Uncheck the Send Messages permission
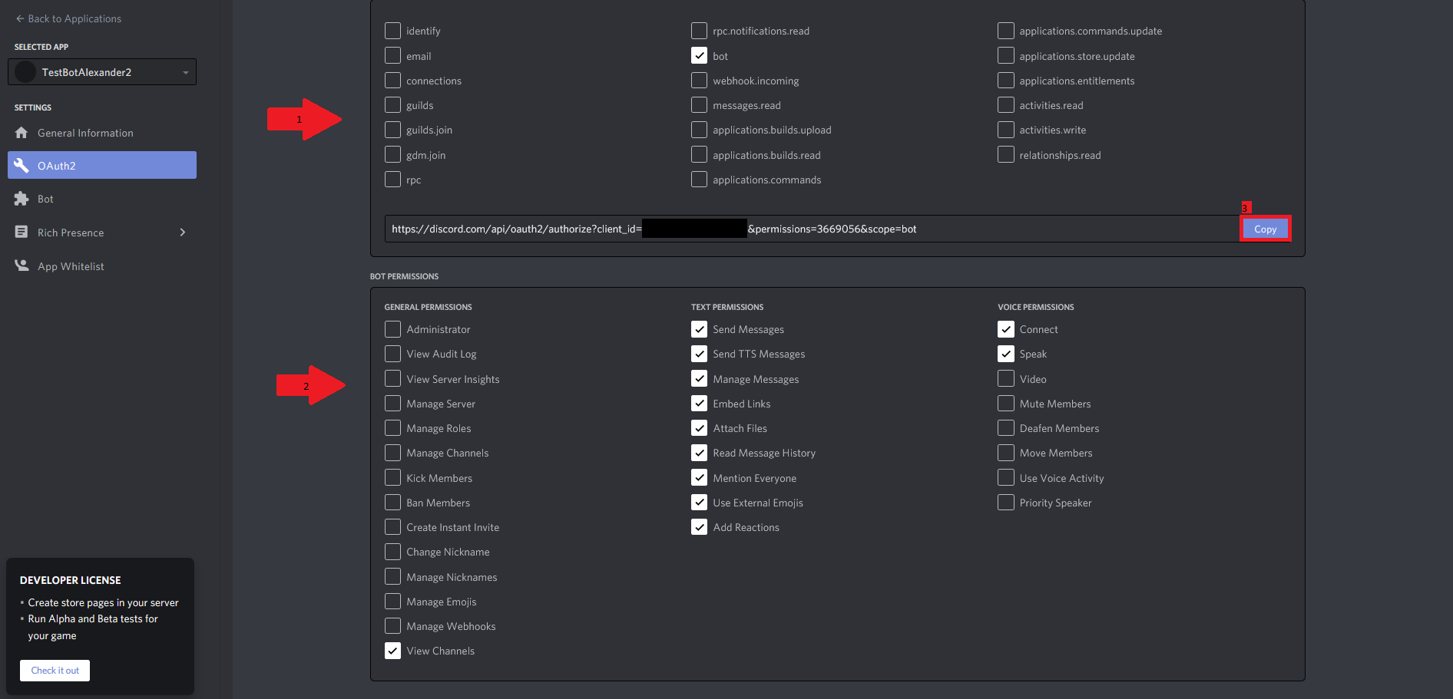 [x=699, y=329]
